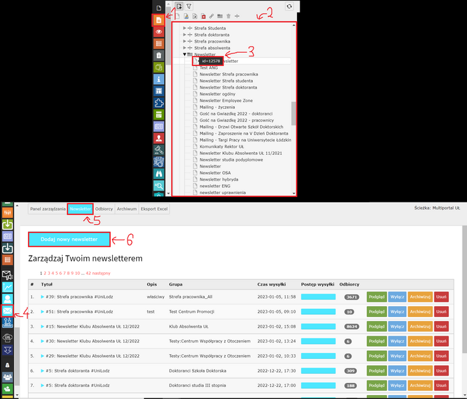Click the progress bar of newsletter #39
This screenshot has height=399, width=467.
[318, 296]
